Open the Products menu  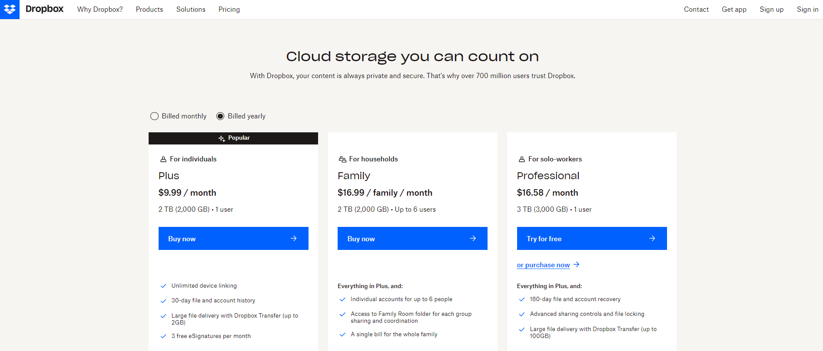[149, 9]
